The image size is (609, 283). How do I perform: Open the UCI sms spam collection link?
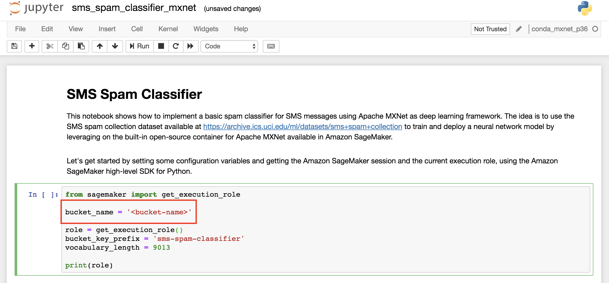click(x=302, y=126)
